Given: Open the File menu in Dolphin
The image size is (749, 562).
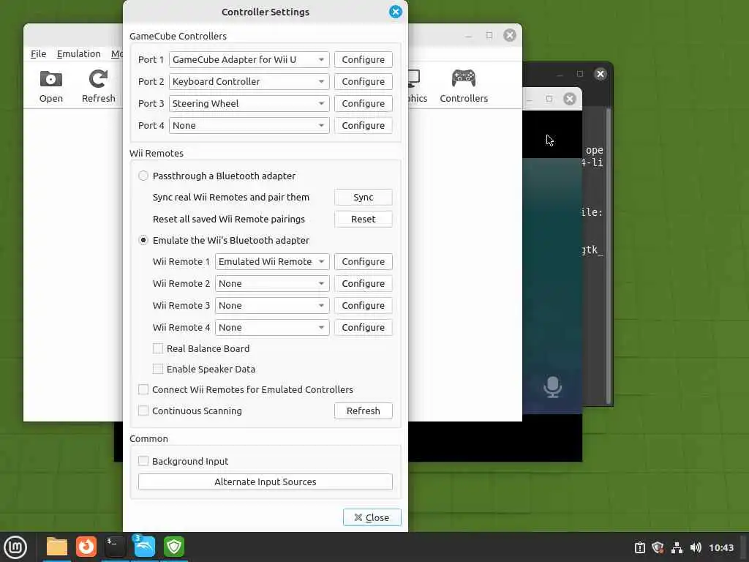Looking at the screenshot, I should pyautogui.click(x=38, y=54).
